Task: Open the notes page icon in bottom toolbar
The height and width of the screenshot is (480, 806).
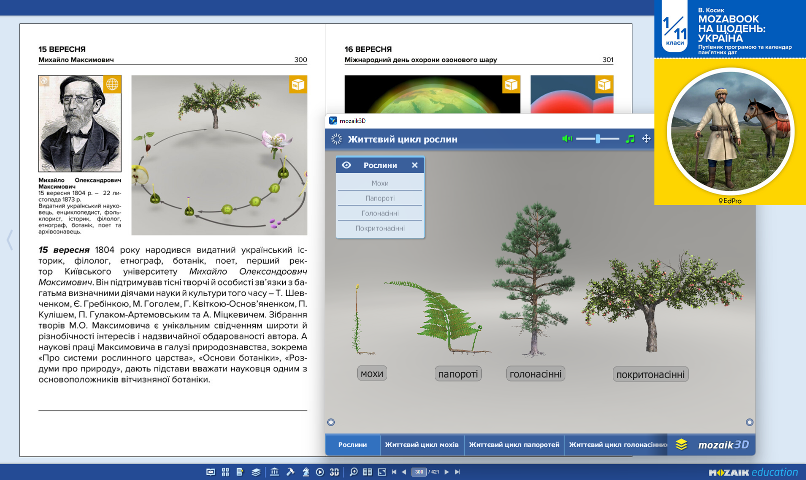Action: pyautogui.click(x=240, y=472)
